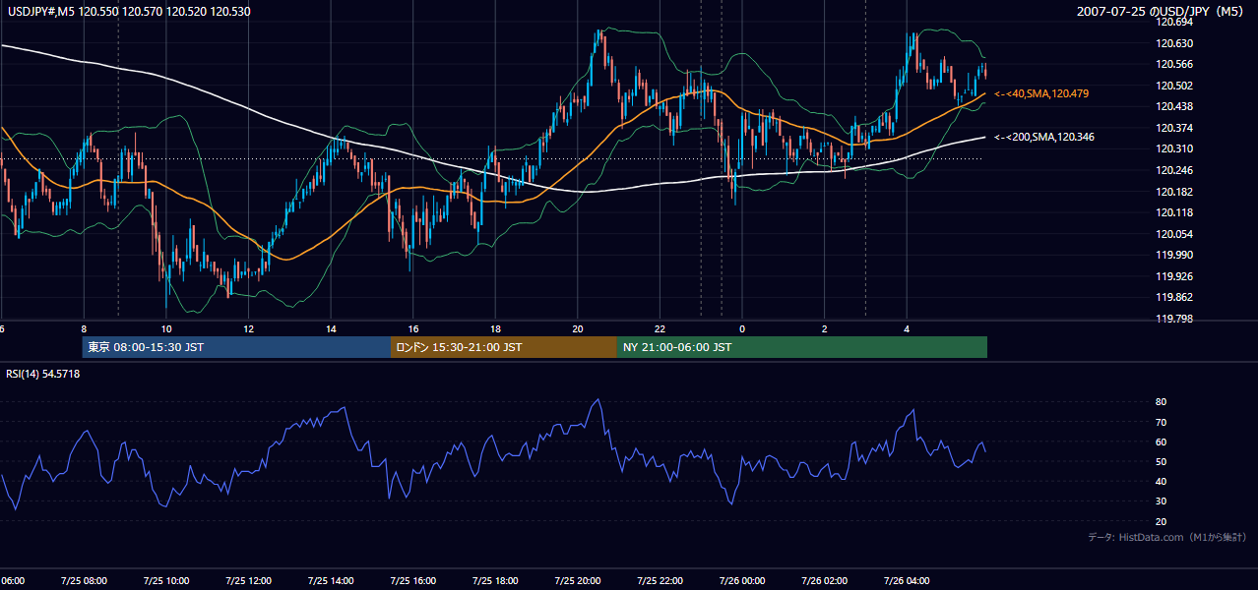The image size is (1258, 590).
Task: Click the 7/25 16:00 time axis label
Action: tap(412, 580)
